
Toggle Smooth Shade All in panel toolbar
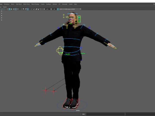point(9,9)
